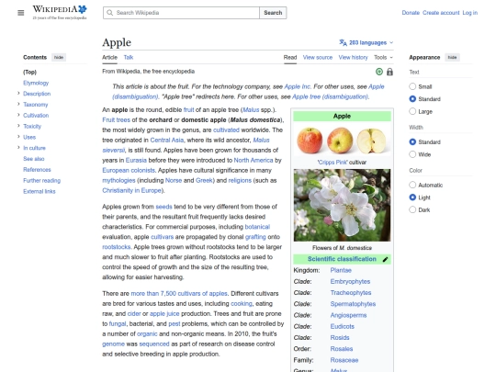The width and height of the screenshot is (496, 372).
Task: Open the hamburger main menu
Action: click(21, 13)
